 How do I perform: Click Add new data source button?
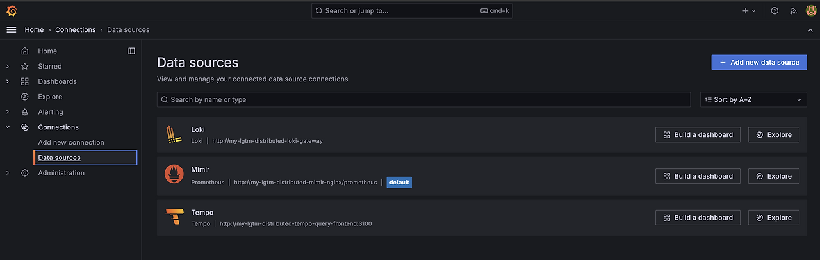coord(759,62)
